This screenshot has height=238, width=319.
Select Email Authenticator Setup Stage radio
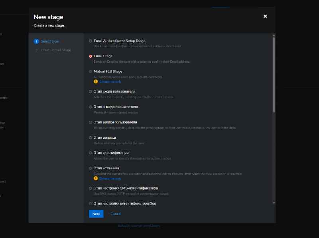coord(91,41)
